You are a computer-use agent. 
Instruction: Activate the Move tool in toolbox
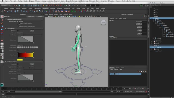click(2, 26)
